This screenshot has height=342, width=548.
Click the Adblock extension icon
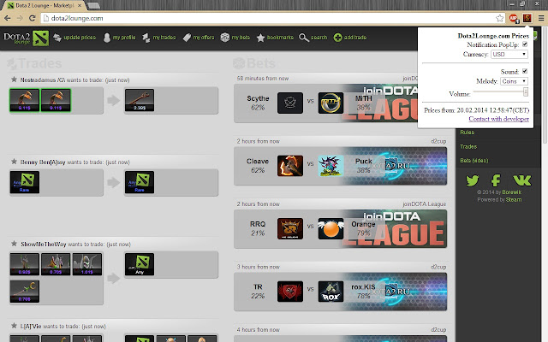click(514, 18)
